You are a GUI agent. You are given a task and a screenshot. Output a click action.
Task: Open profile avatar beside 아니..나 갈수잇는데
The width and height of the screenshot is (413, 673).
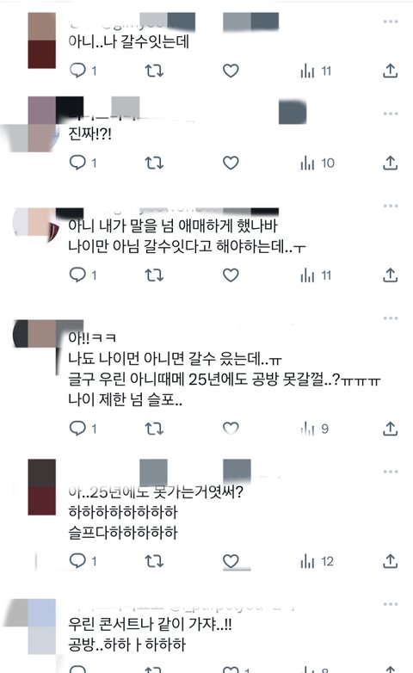(41, 40)
